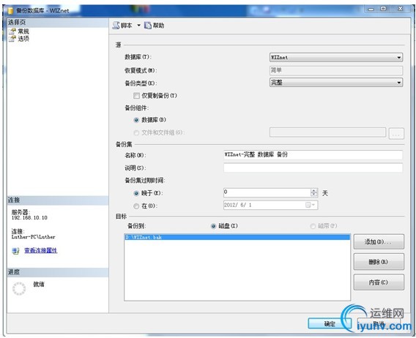Select the Database (数据库) component radio

136,120
